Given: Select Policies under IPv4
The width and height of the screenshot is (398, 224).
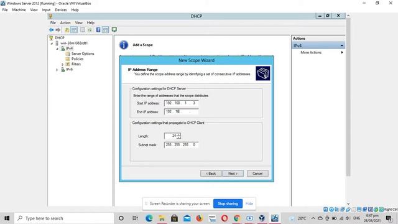Looking at the screenshot, I should tap(77, 58).
